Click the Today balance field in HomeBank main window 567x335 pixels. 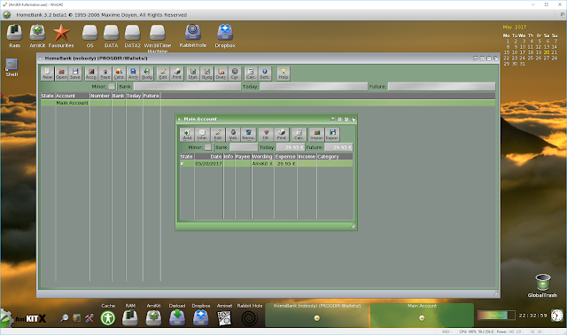coord(314,87)
